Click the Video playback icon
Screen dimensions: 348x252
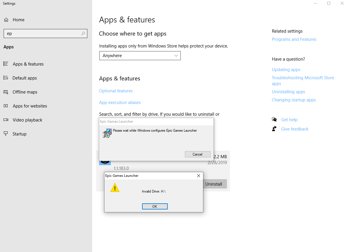(x=6, y=120)
